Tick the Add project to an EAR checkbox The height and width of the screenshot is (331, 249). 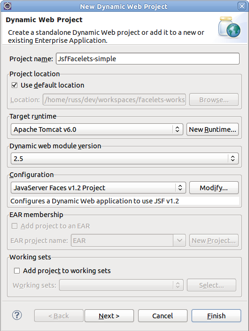tap(15, 226)
